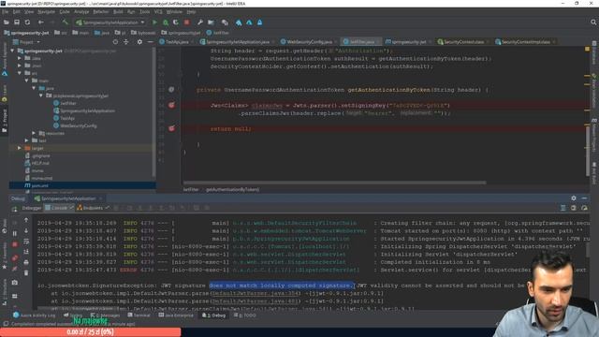The image size is (599, 337).
Task: Switch to TestApi.java editor tab
Action: coord(174,42)
